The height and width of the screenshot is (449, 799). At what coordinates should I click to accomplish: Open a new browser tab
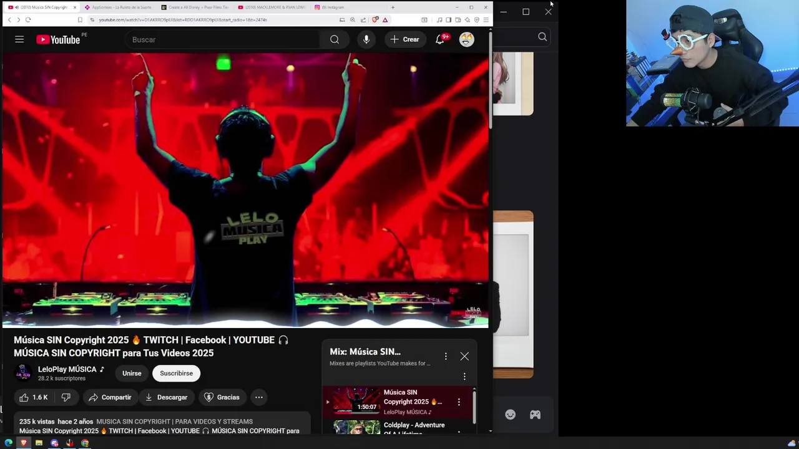tap(393, 7)
